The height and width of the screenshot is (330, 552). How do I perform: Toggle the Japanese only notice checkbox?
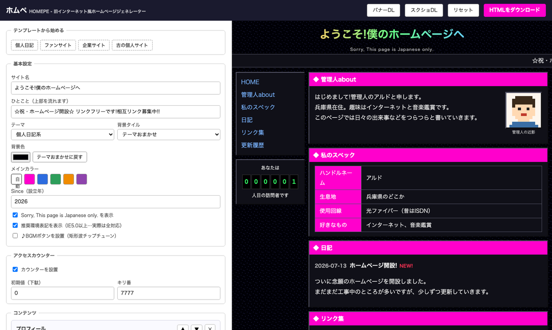coord(15,215)
